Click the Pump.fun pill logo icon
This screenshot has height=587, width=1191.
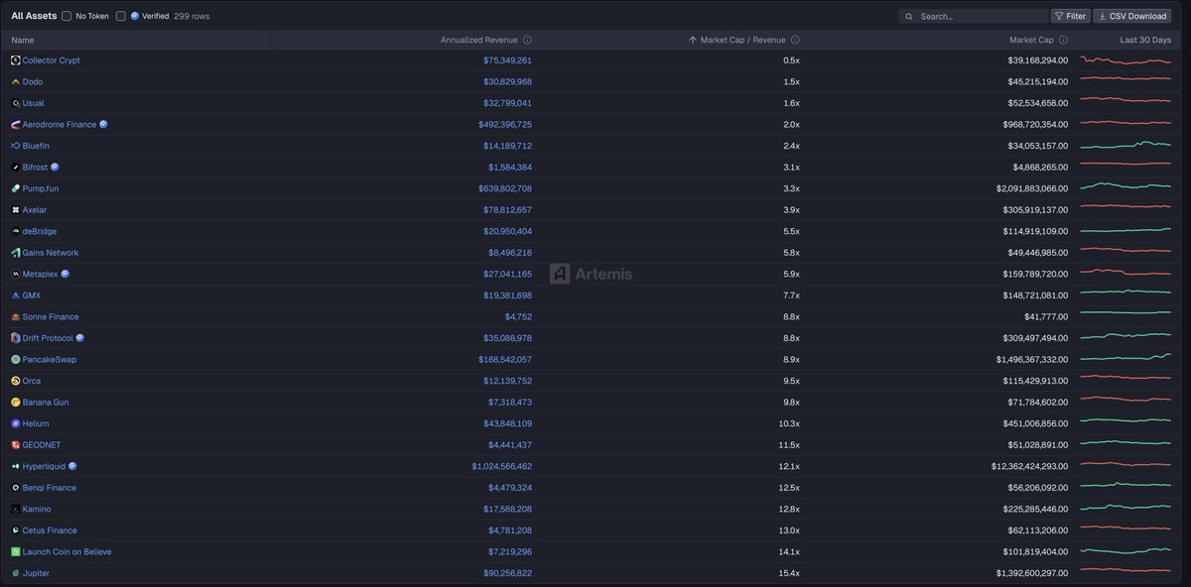click(x=15, y=188)
